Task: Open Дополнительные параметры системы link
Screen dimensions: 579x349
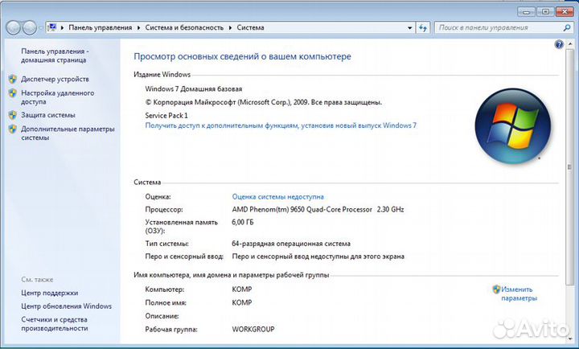Action: coord(68,133)
